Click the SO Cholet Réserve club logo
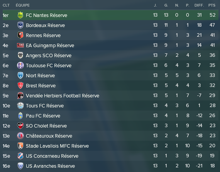Viewport: 220px width, 172px height. (x=20, y=126)
